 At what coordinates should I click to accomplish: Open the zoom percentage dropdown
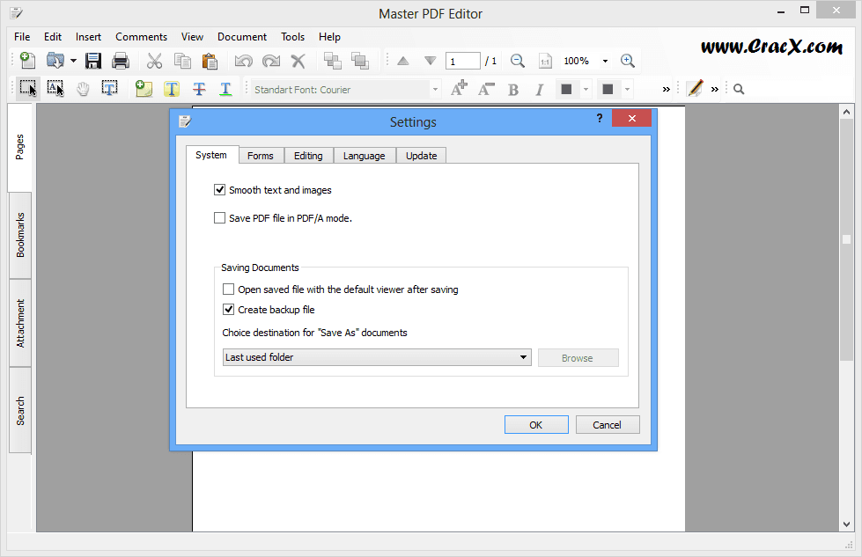tap(605, 61)
